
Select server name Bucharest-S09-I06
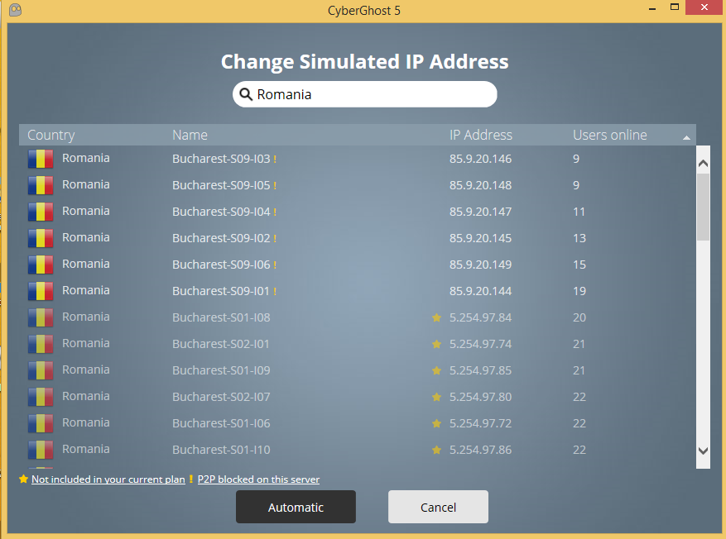tap(221, 265)
